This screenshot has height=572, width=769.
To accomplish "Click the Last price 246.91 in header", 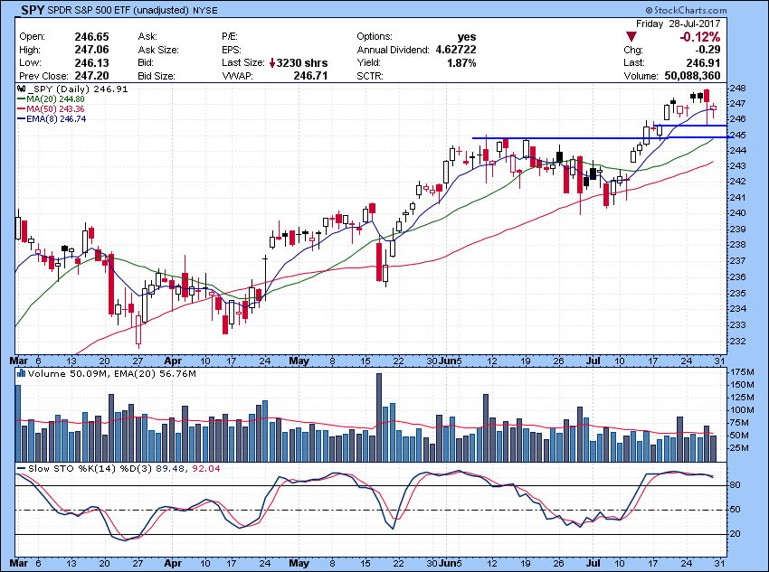I will (703, 62).
